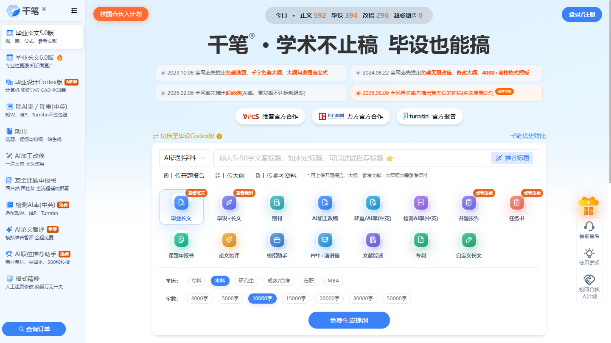Choose the 论文智评 grid icon
Screen dimensions: 611x343
[229, 240]
